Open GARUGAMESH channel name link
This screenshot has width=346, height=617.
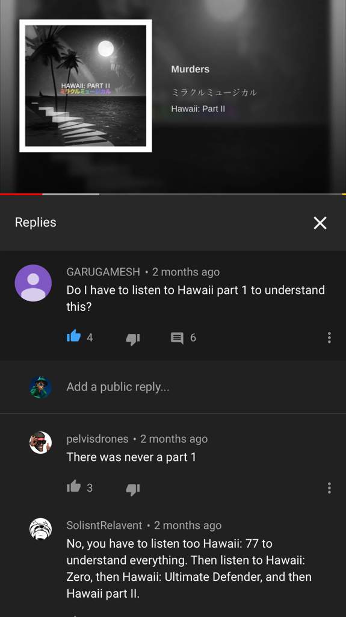click(103, 272)
